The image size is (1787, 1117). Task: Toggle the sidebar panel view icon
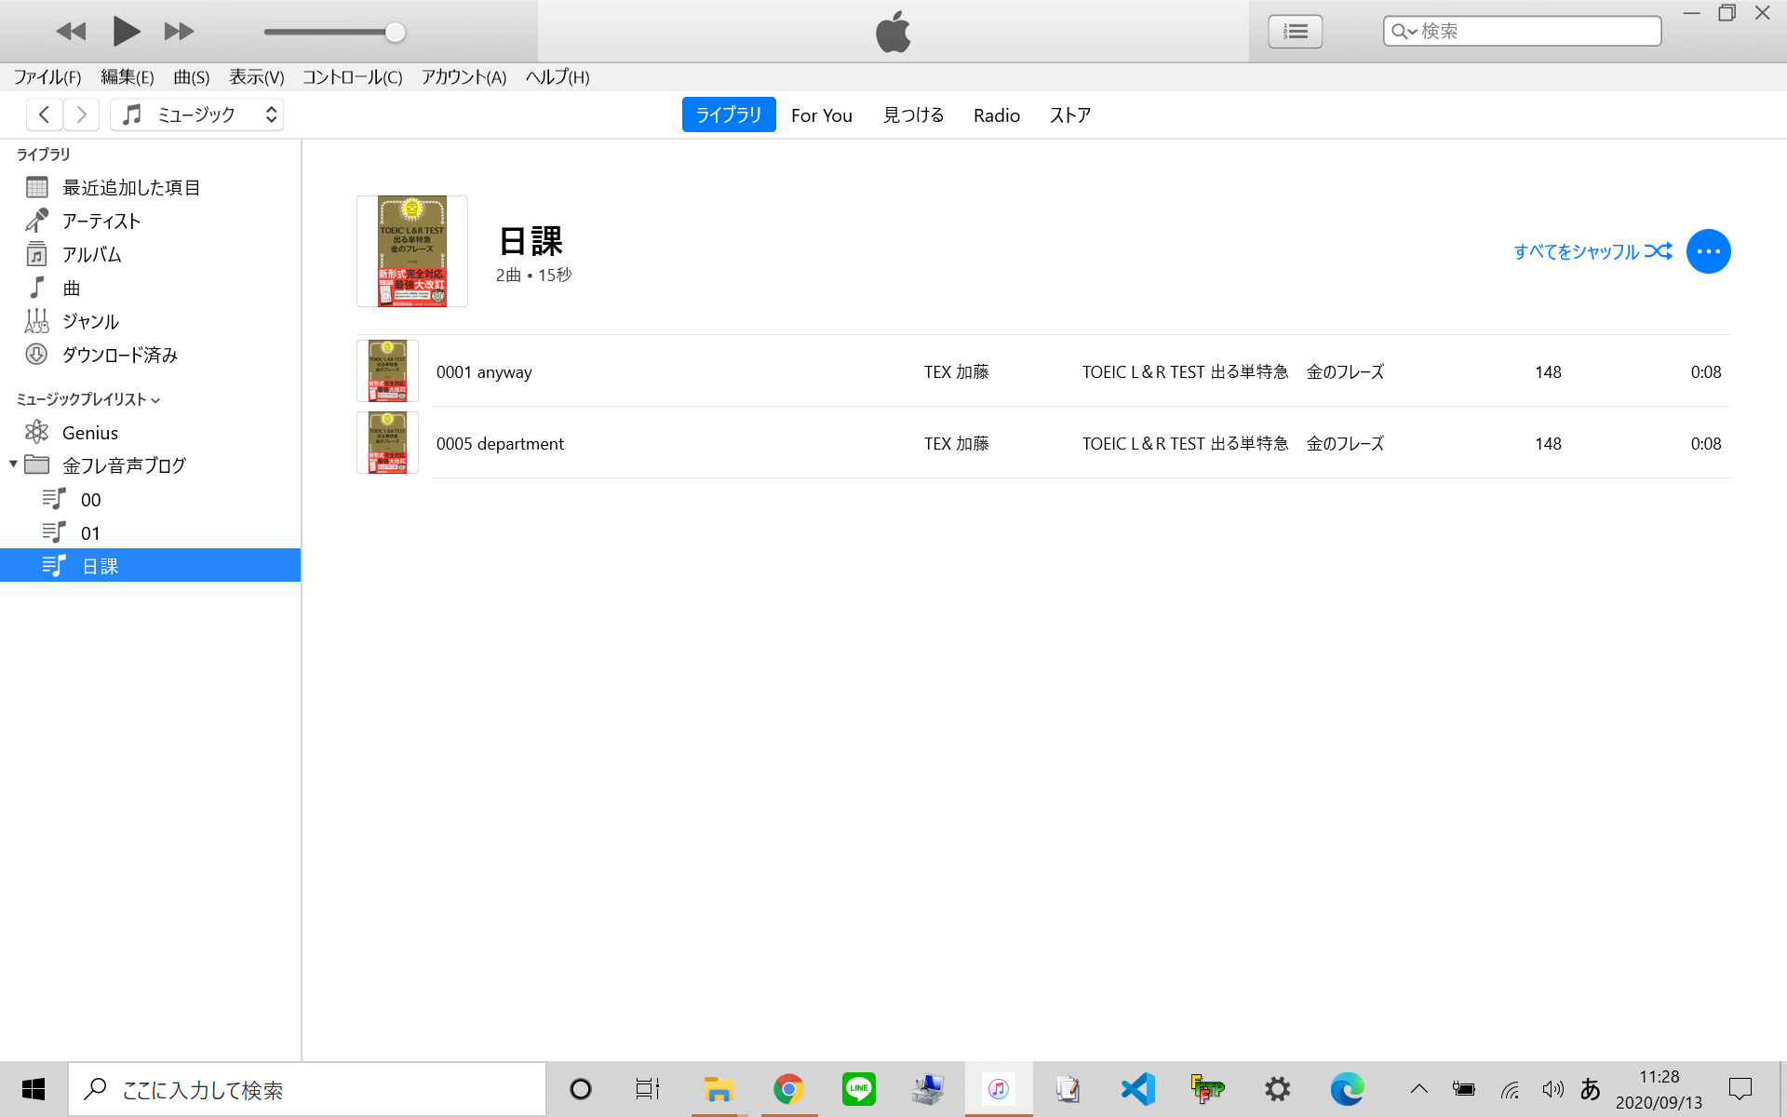pyautogui.click(x=1296, y=31)
